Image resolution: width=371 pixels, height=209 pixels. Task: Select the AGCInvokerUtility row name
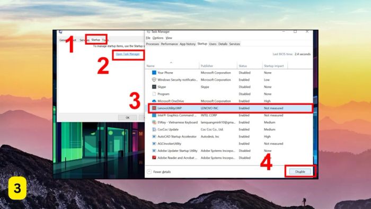click(x=170, y=144)
